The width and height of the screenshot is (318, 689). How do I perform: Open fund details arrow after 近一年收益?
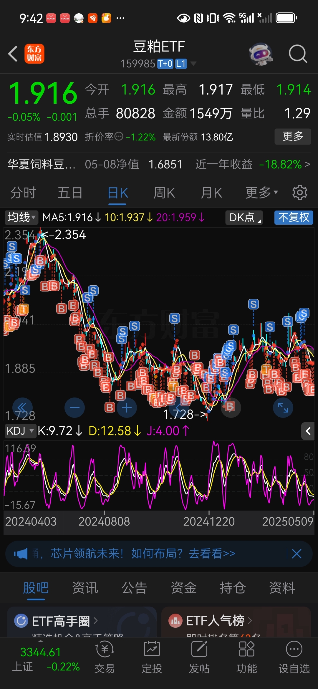(308, 164)
